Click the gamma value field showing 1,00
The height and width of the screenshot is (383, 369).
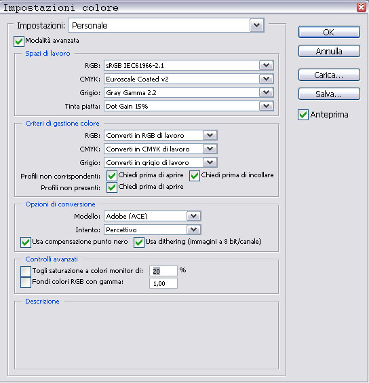[x=163, y=283]
